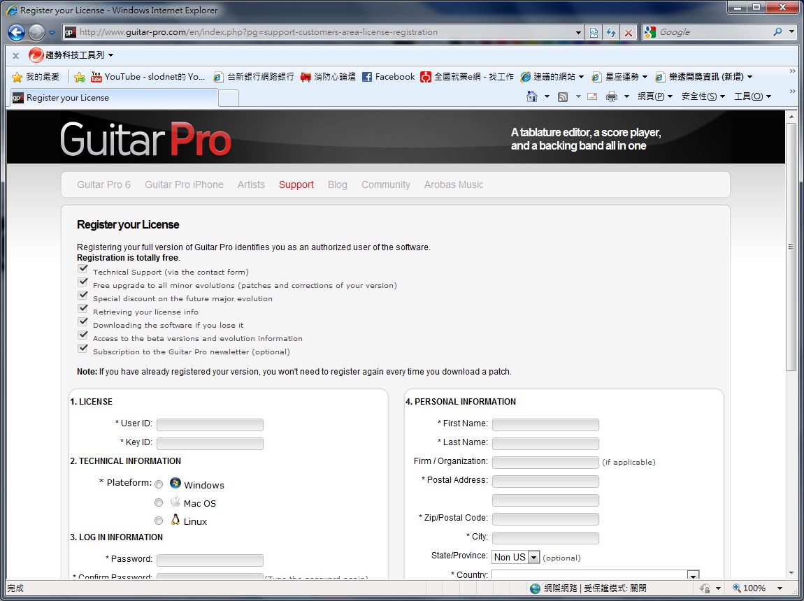Open the 工具(O) menu

click(x=752, y=96)
